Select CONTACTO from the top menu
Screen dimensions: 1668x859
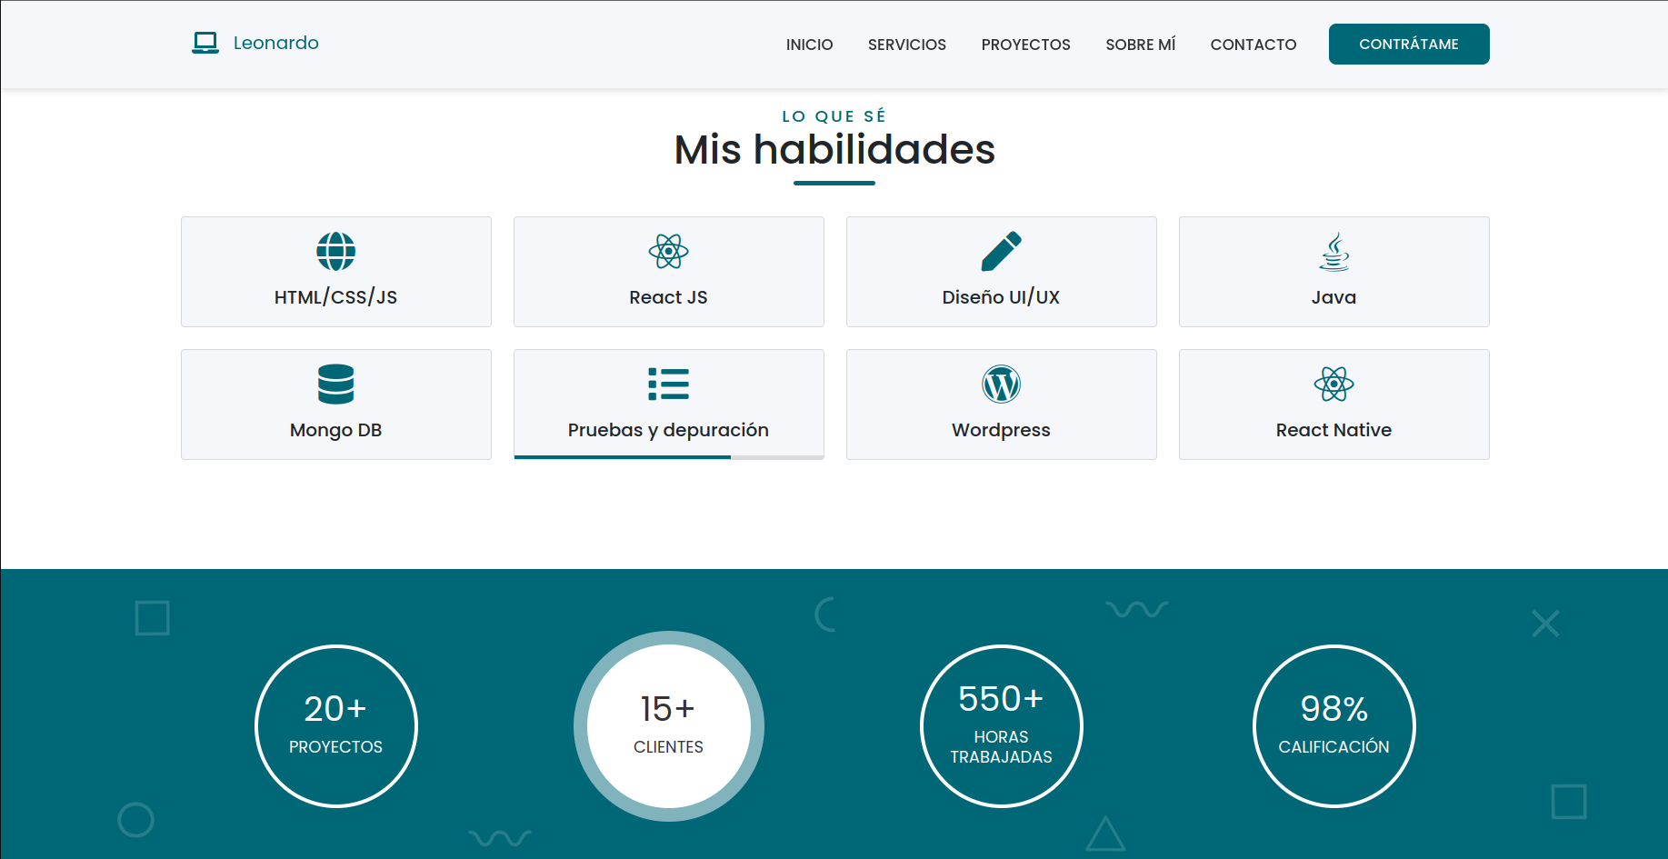pyautogui.click(x=1253, y=45)
